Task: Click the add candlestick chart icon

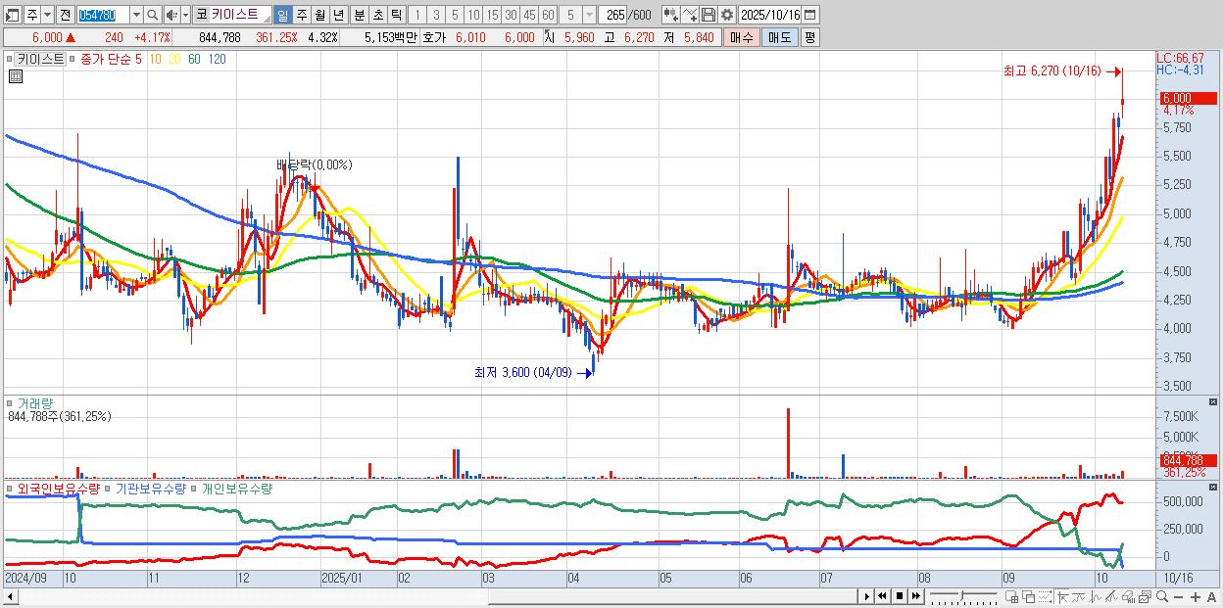Action: (670, 15)
